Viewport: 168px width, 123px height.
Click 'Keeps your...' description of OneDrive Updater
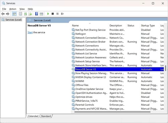tap(117, 89)
